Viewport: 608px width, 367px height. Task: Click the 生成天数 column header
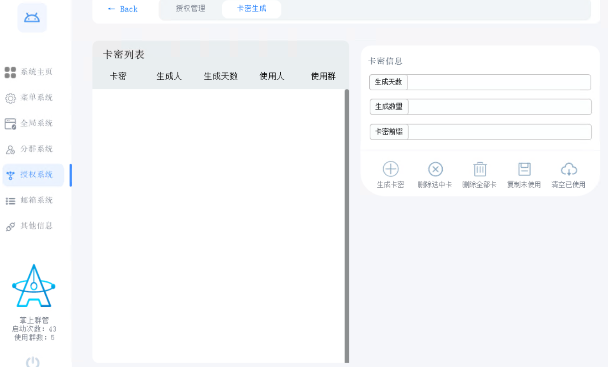(220, 77)
